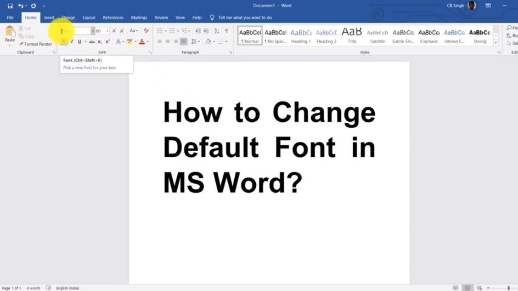This screenshot has width=518, height=291.
Task: Click the Find magnifier in Editing group
Action: point(510,28)
